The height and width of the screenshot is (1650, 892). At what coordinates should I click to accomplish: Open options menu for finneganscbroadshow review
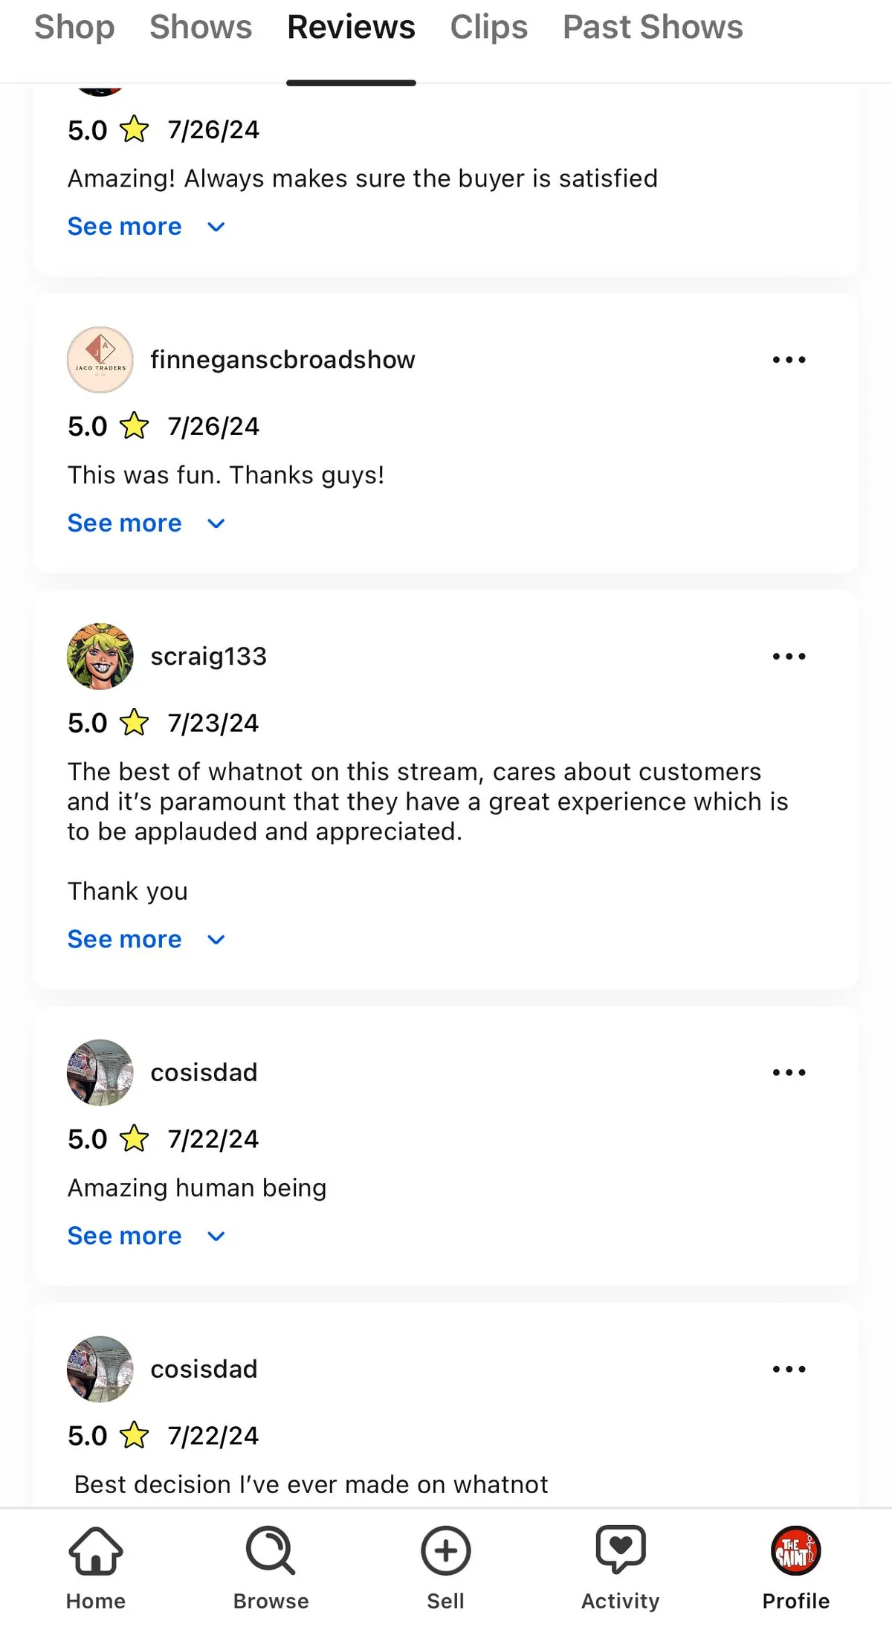point(789,360)
